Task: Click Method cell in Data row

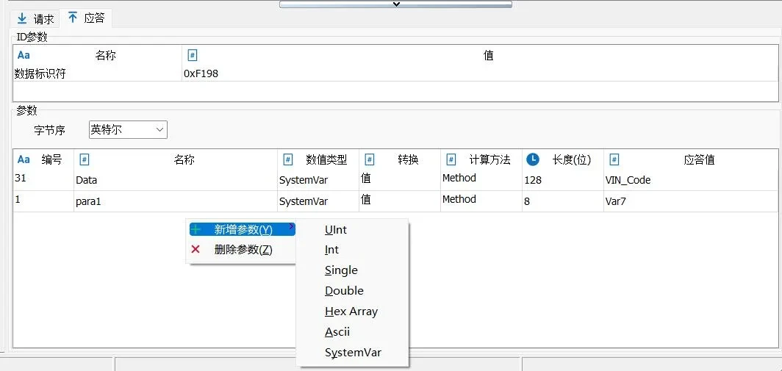Action: (481, 180)
